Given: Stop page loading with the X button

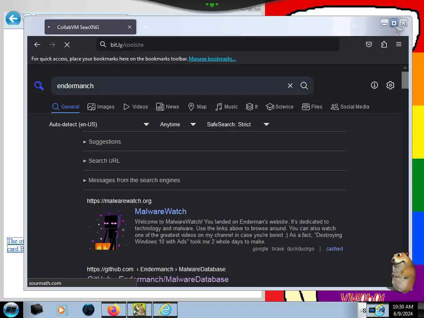Looking at the screenshot, I should [67, 45].
